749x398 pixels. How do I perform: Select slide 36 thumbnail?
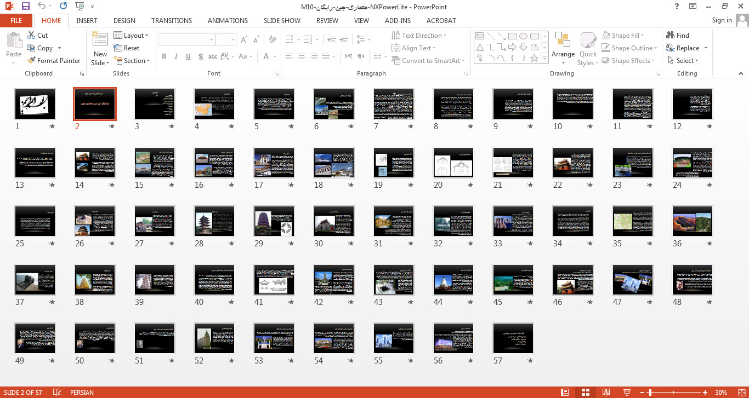[693, 222]
